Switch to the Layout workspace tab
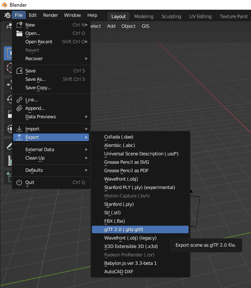This screenshot has height=288, width=251. click(x=119, y=16)
